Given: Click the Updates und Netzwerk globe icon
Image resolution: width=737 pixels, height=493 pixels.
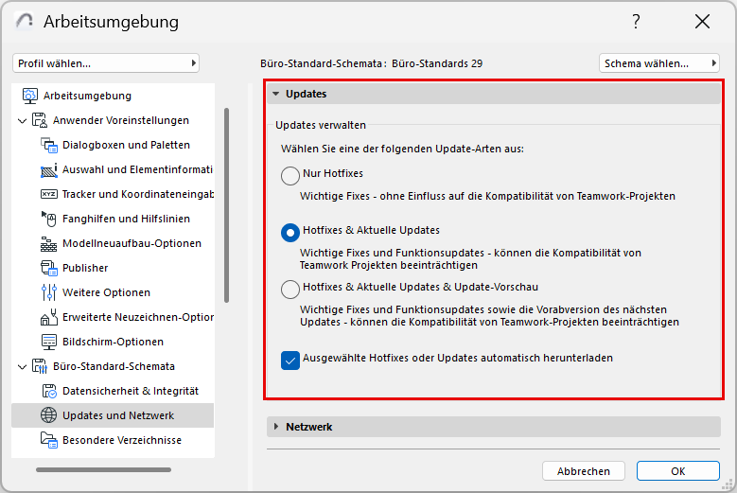Looking at the screenshot, I should pos(49,415).
